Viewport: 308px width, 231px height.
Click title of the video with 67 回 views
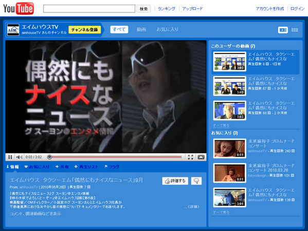271,81
